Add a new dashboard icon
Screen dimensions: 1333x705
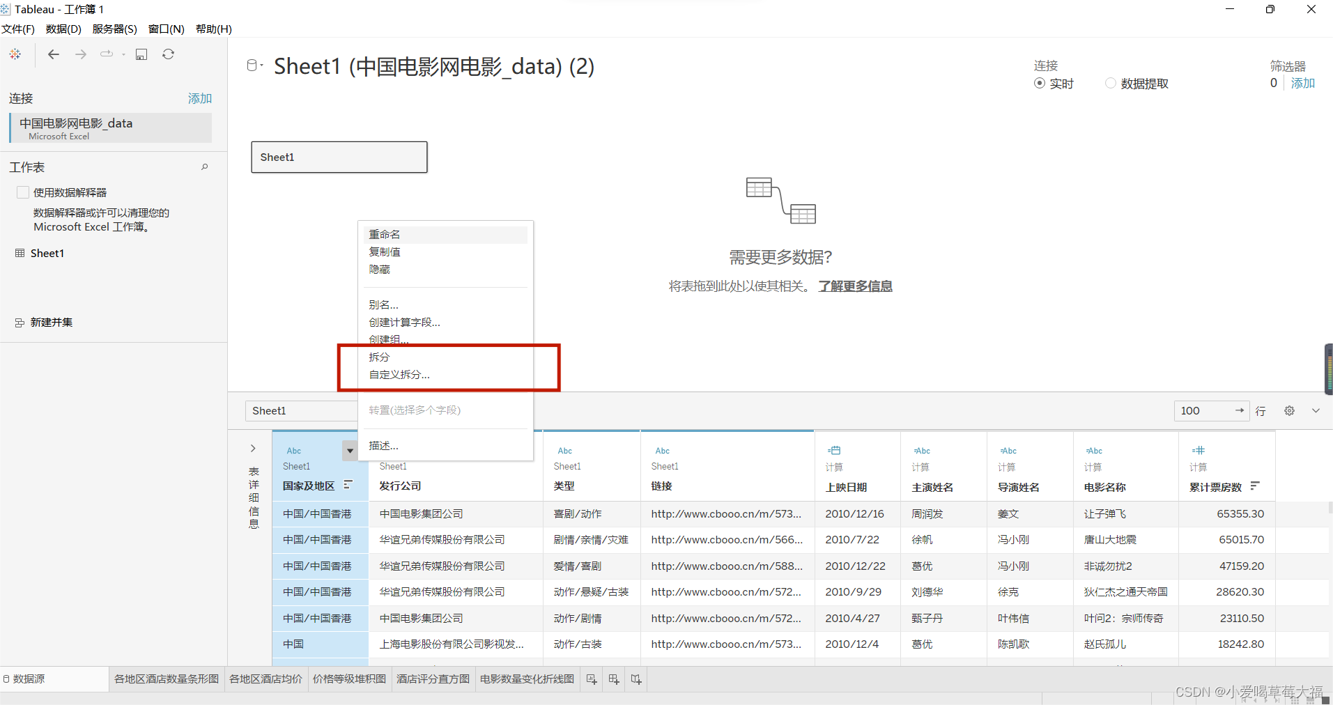[x=614, y=679]
